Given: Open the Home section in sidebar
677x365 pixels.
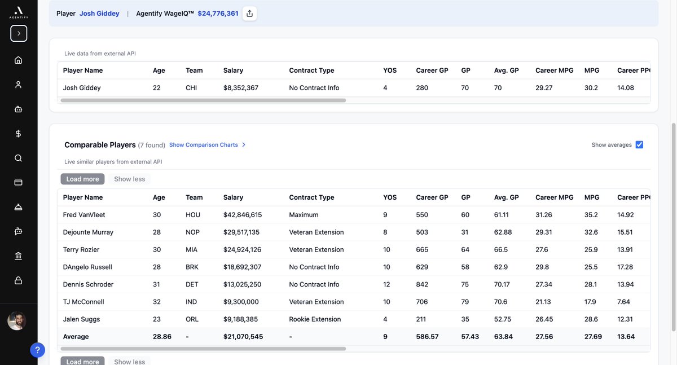Looking at the screenshot, I should (17, 59).
